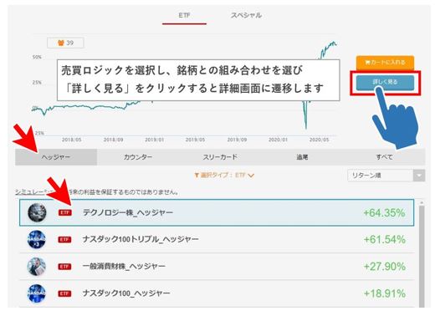Click the ETF badge beside 一般消費財株

click(x=64, y=267)
